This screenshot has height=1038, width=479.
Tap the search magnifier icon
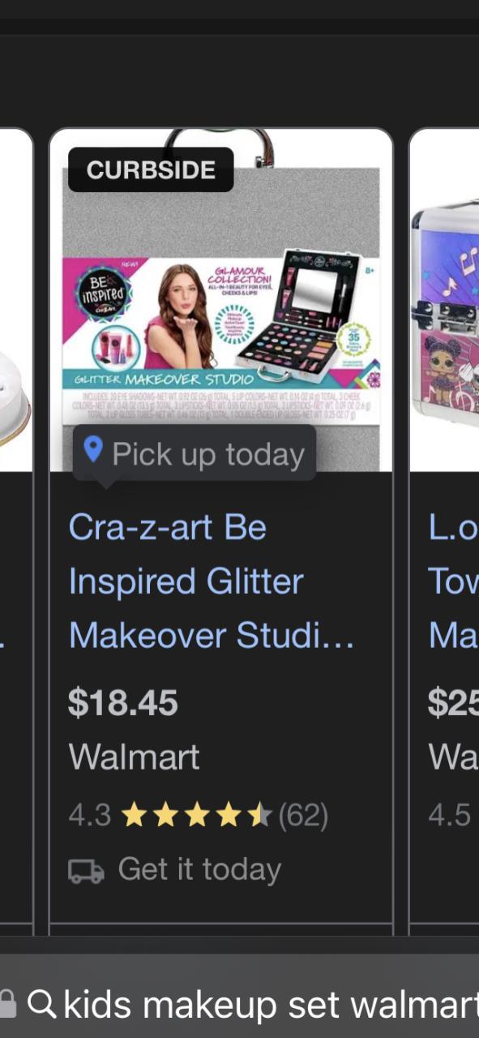41,1003
